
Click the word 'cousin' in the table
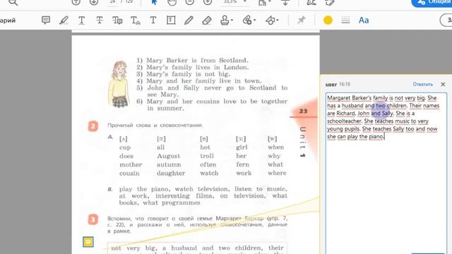(x=129, y=174)
